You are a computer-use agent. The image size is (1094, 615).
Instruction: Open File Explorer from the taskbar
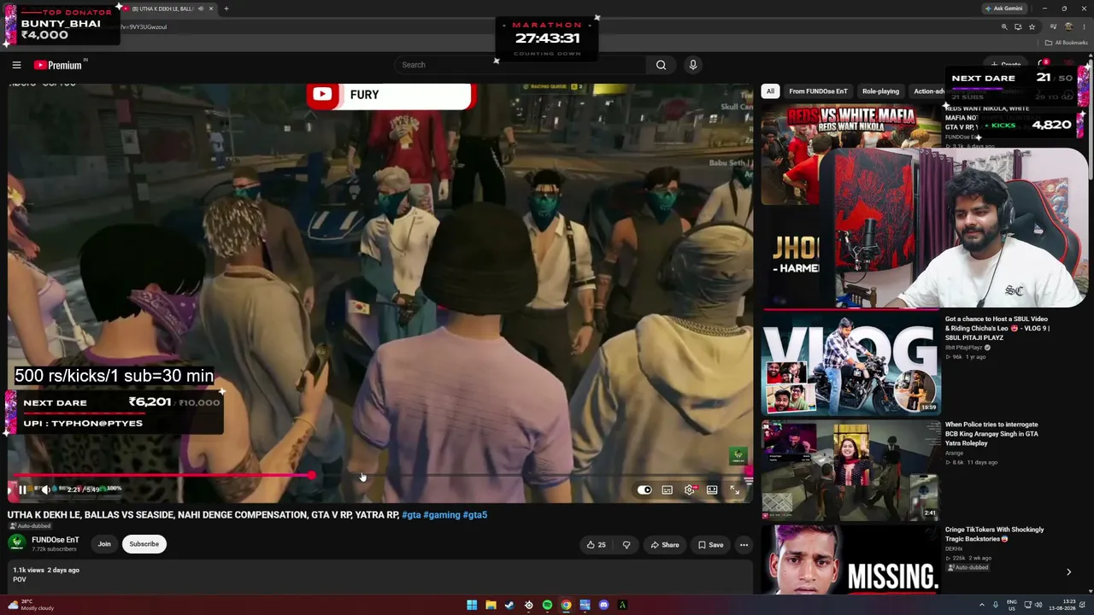point(491,606)
